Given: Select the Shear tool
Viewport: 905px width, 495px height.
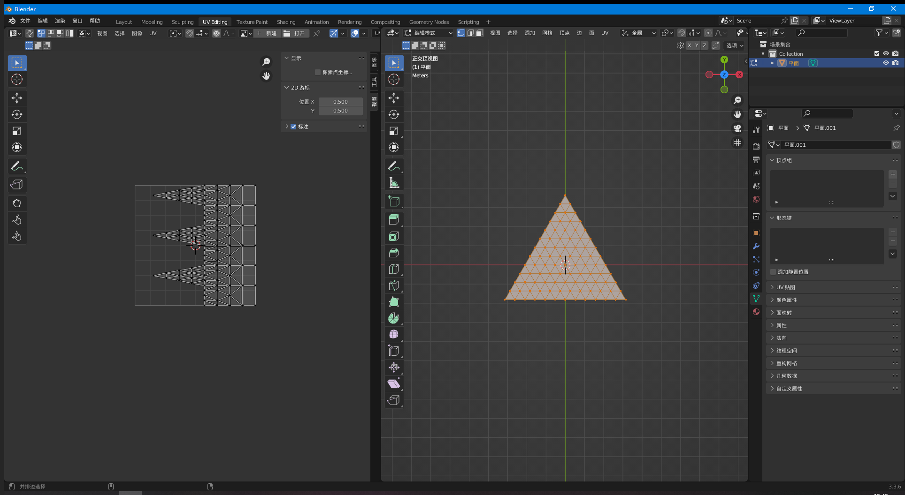Looking at the screenshot, I should 394,383.
